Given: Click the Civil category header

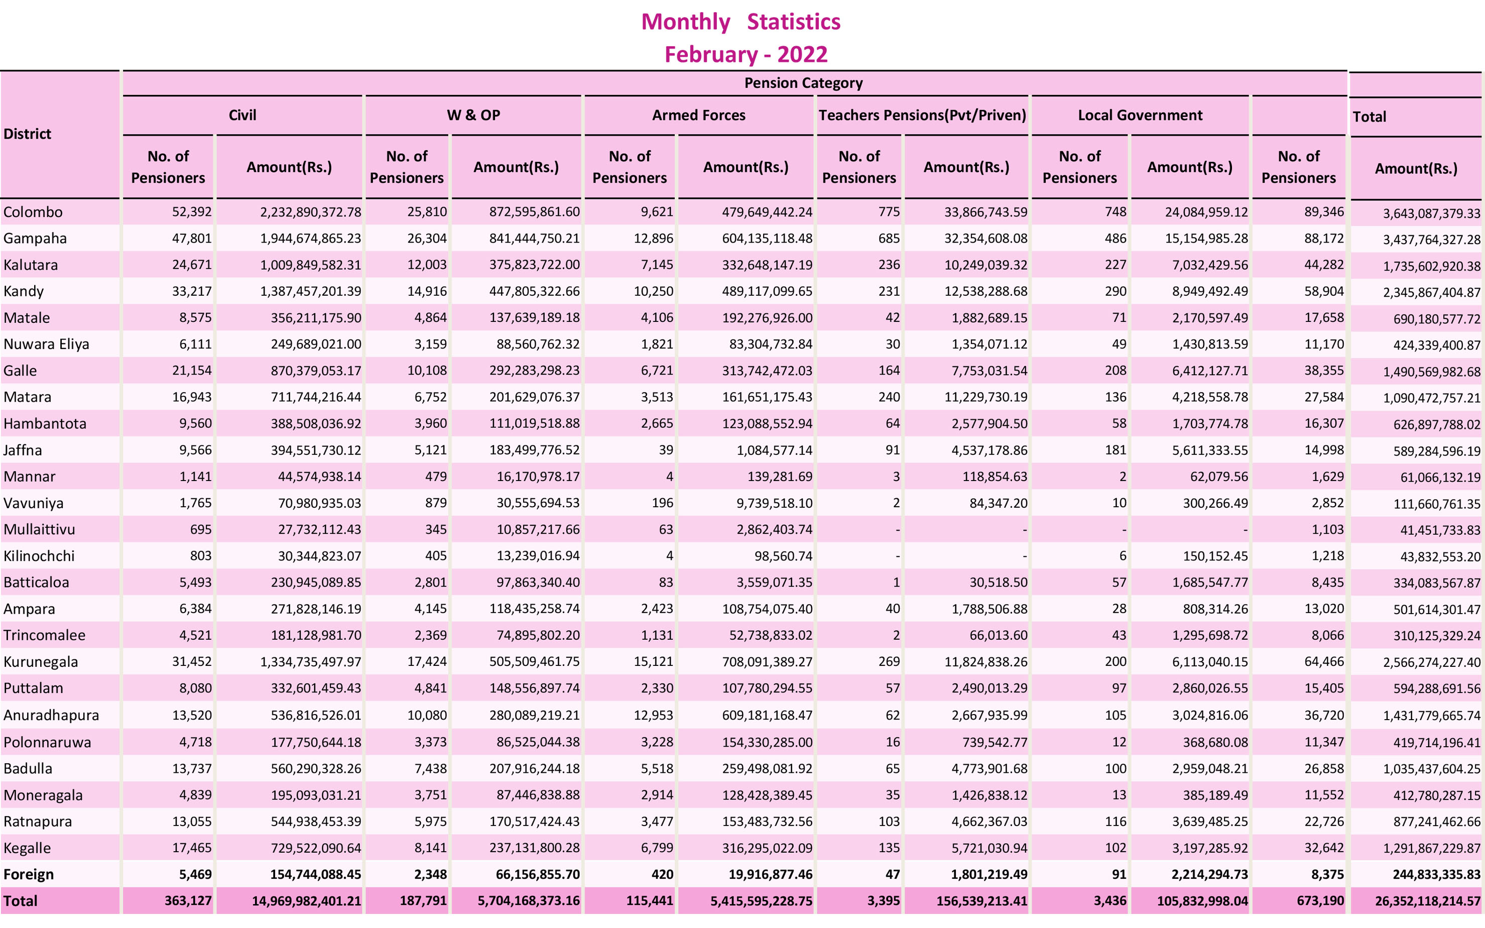Looking at the screenshot, I should click(x=242, y=115).
